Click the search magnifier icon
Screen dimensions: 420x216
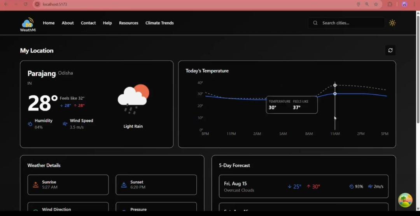(x=315, y=23)
